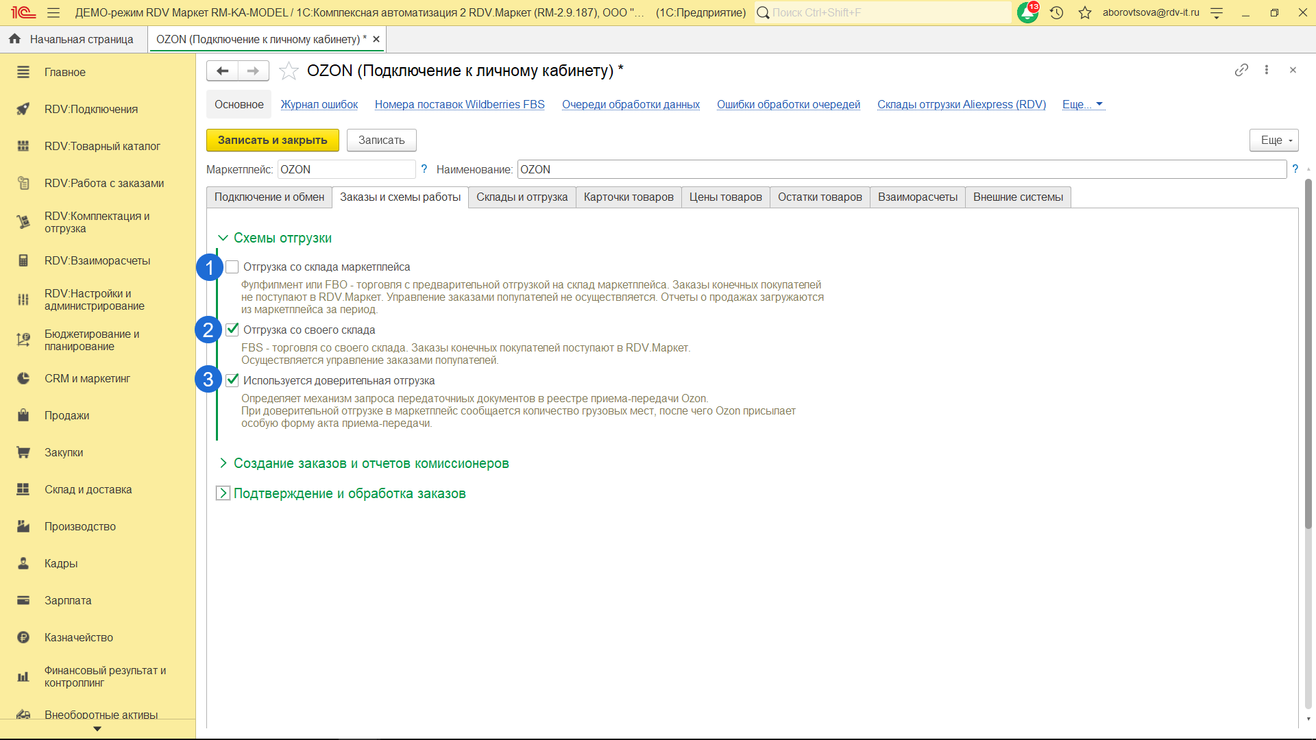
Task: Click the notifications bell icon
Action: coord(1027,12)
